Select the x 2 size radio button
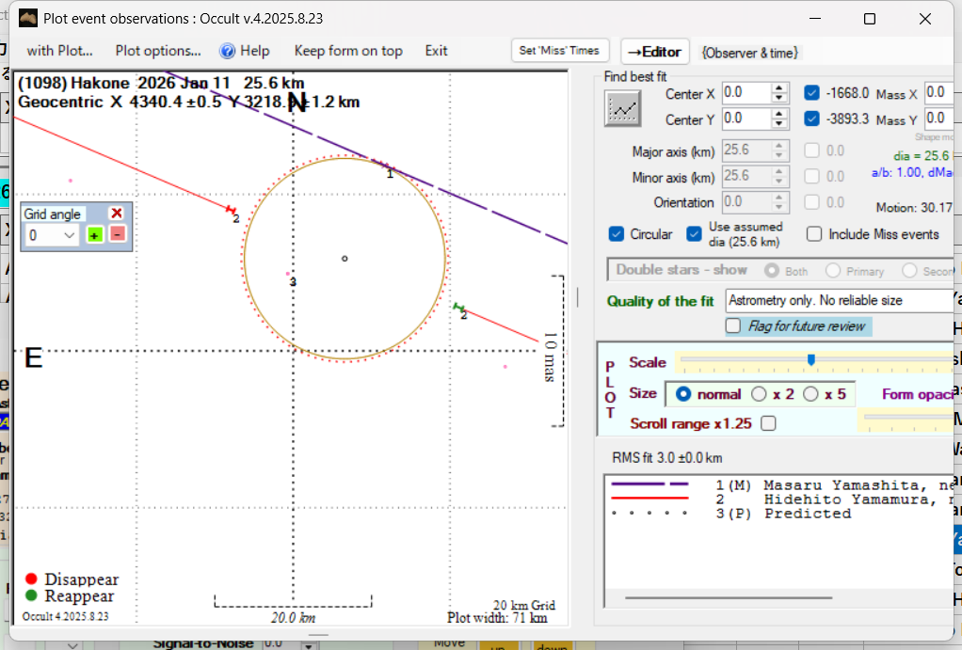This screenshot has height=650, width=962. click(759, 394)
